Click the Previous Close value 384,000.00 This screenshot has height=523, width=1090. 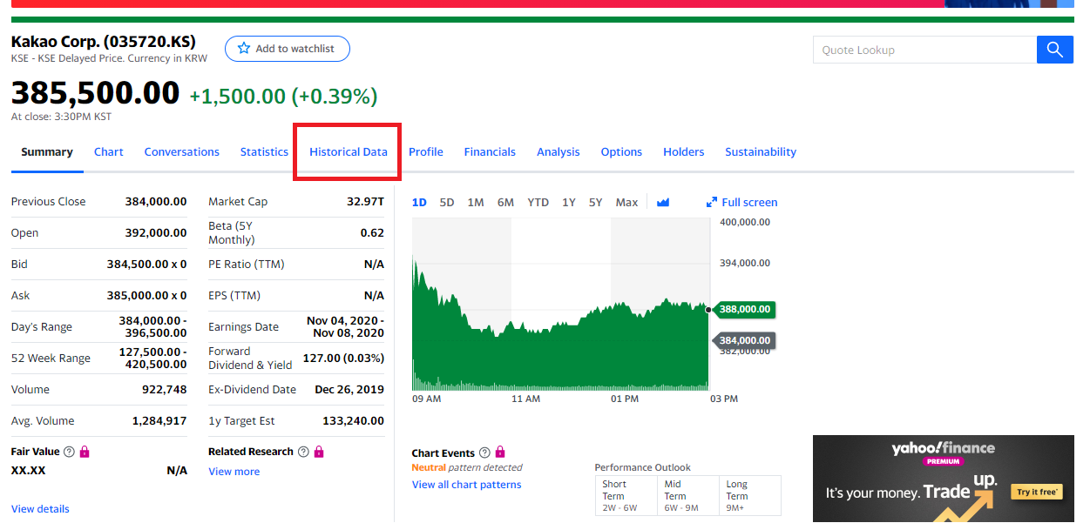coord(156,201)
